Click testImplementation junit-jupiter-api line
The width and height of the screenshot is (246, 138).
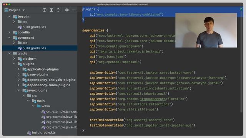[x=142, y=125]
